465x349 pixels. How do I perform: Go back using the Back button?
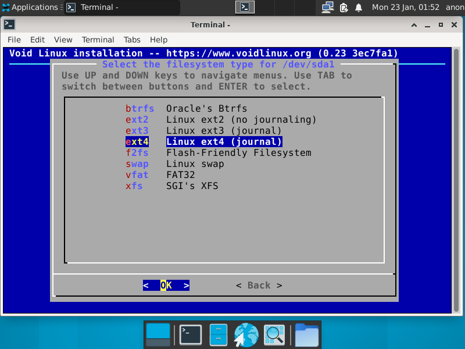[259, 286]
